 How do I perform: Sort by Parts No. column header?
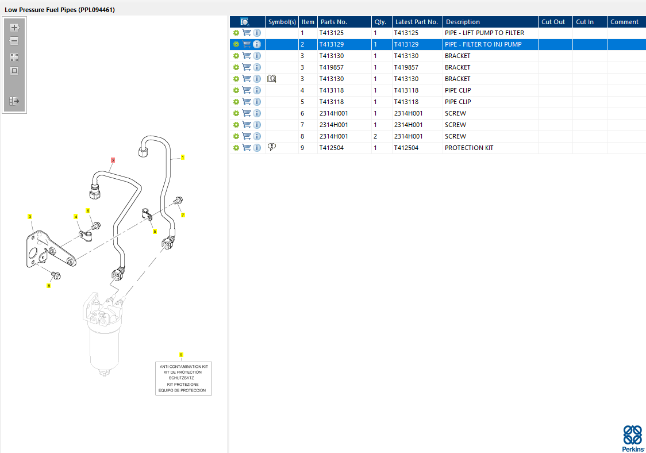[x=344, y=22]
